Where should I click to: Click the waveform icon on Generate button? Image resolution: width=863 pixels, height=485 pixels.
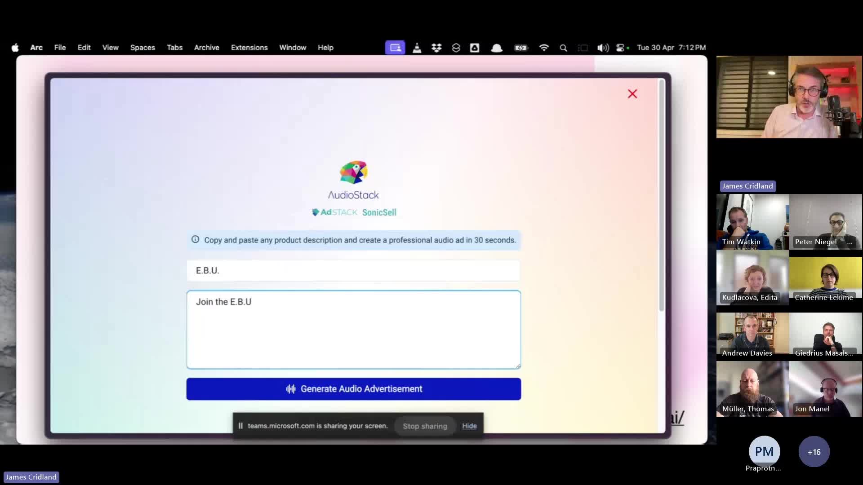[x=291, y=389]
